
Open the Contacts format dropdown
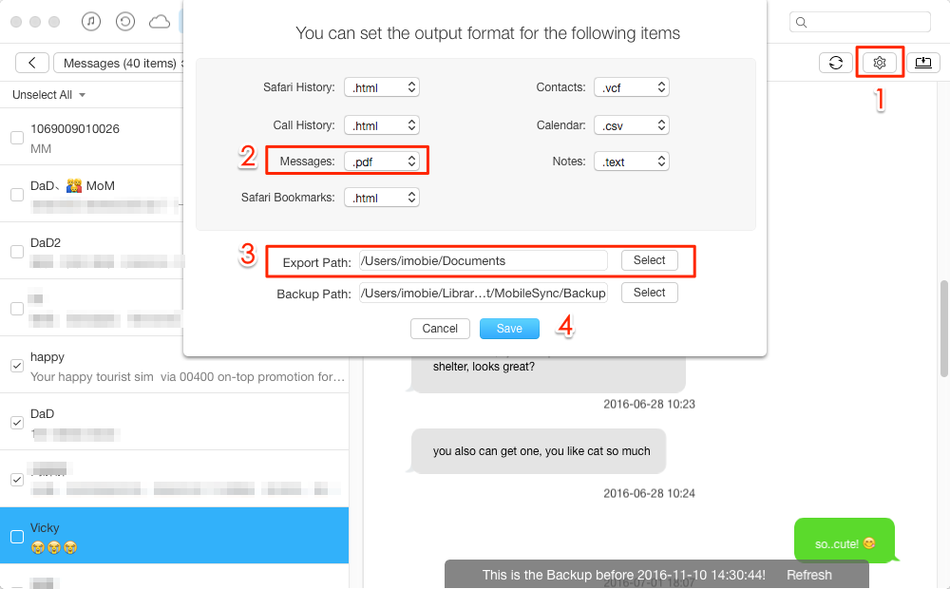tap(632, 87)
